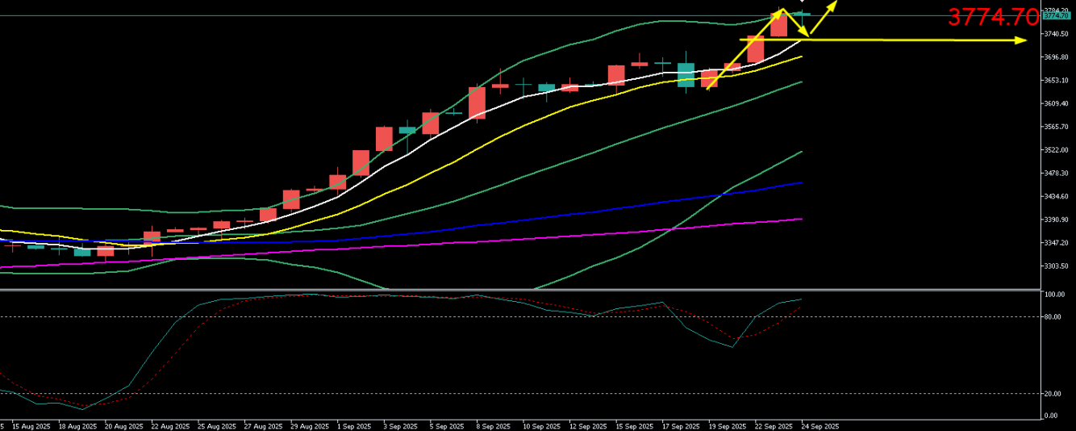Image resolution: width=1076 pixels, height=431 pixels.
Task: Click the large red 3774.70 price text
Action: point(991,16)
